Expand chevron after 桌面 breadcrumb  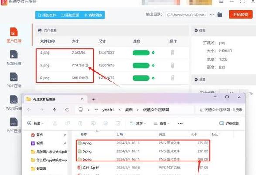138,110
